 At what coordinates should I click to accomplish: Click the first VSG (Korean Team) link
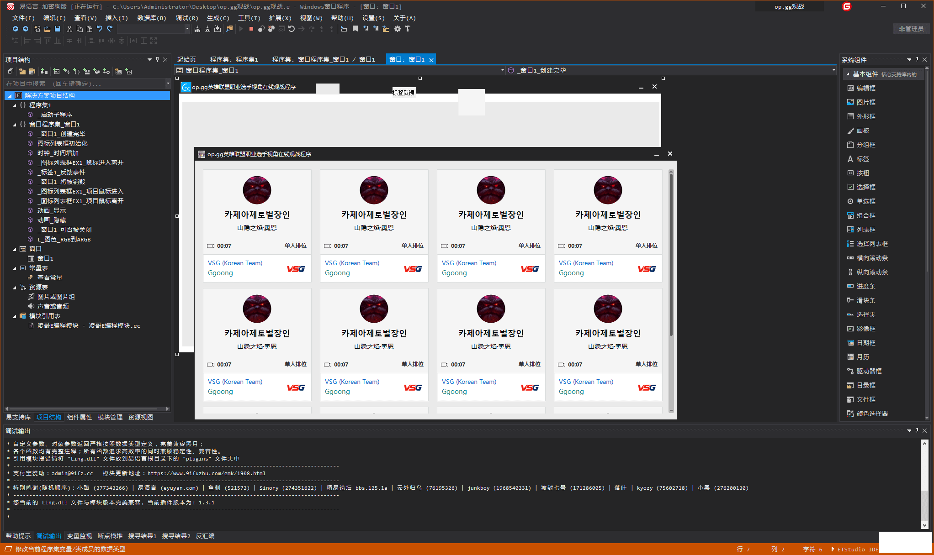click(235, 263)
